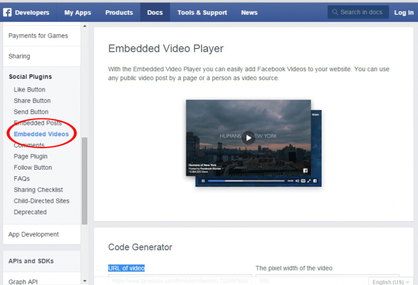Screen dimensions: 418x285
Task: Click the search magnifier icon
Action: point(335,12)
